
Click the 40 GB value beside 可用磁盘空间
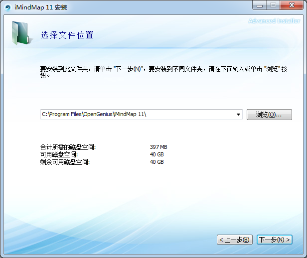tap(157, 154)
